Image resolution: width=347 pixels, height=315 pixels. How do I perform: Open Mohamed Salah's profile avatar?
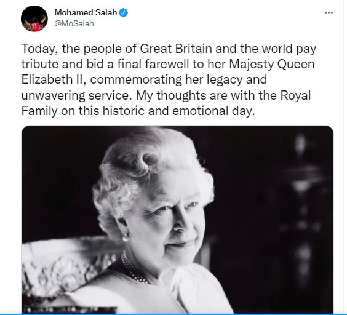[34, 18]
